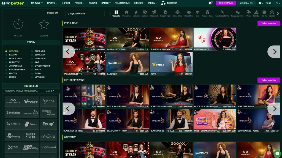282x158 pixels.
Task: Open the Kasyno menu item
Action: click(x=93, y=3)
